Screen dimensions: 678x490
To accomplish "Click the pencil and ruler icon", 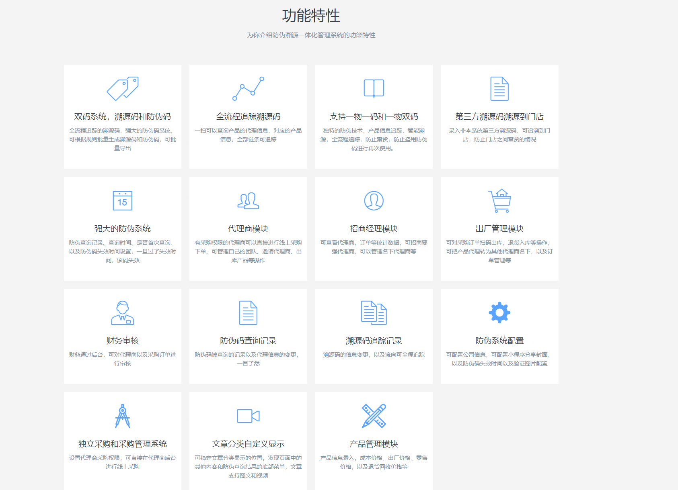I will click(374, 416).
